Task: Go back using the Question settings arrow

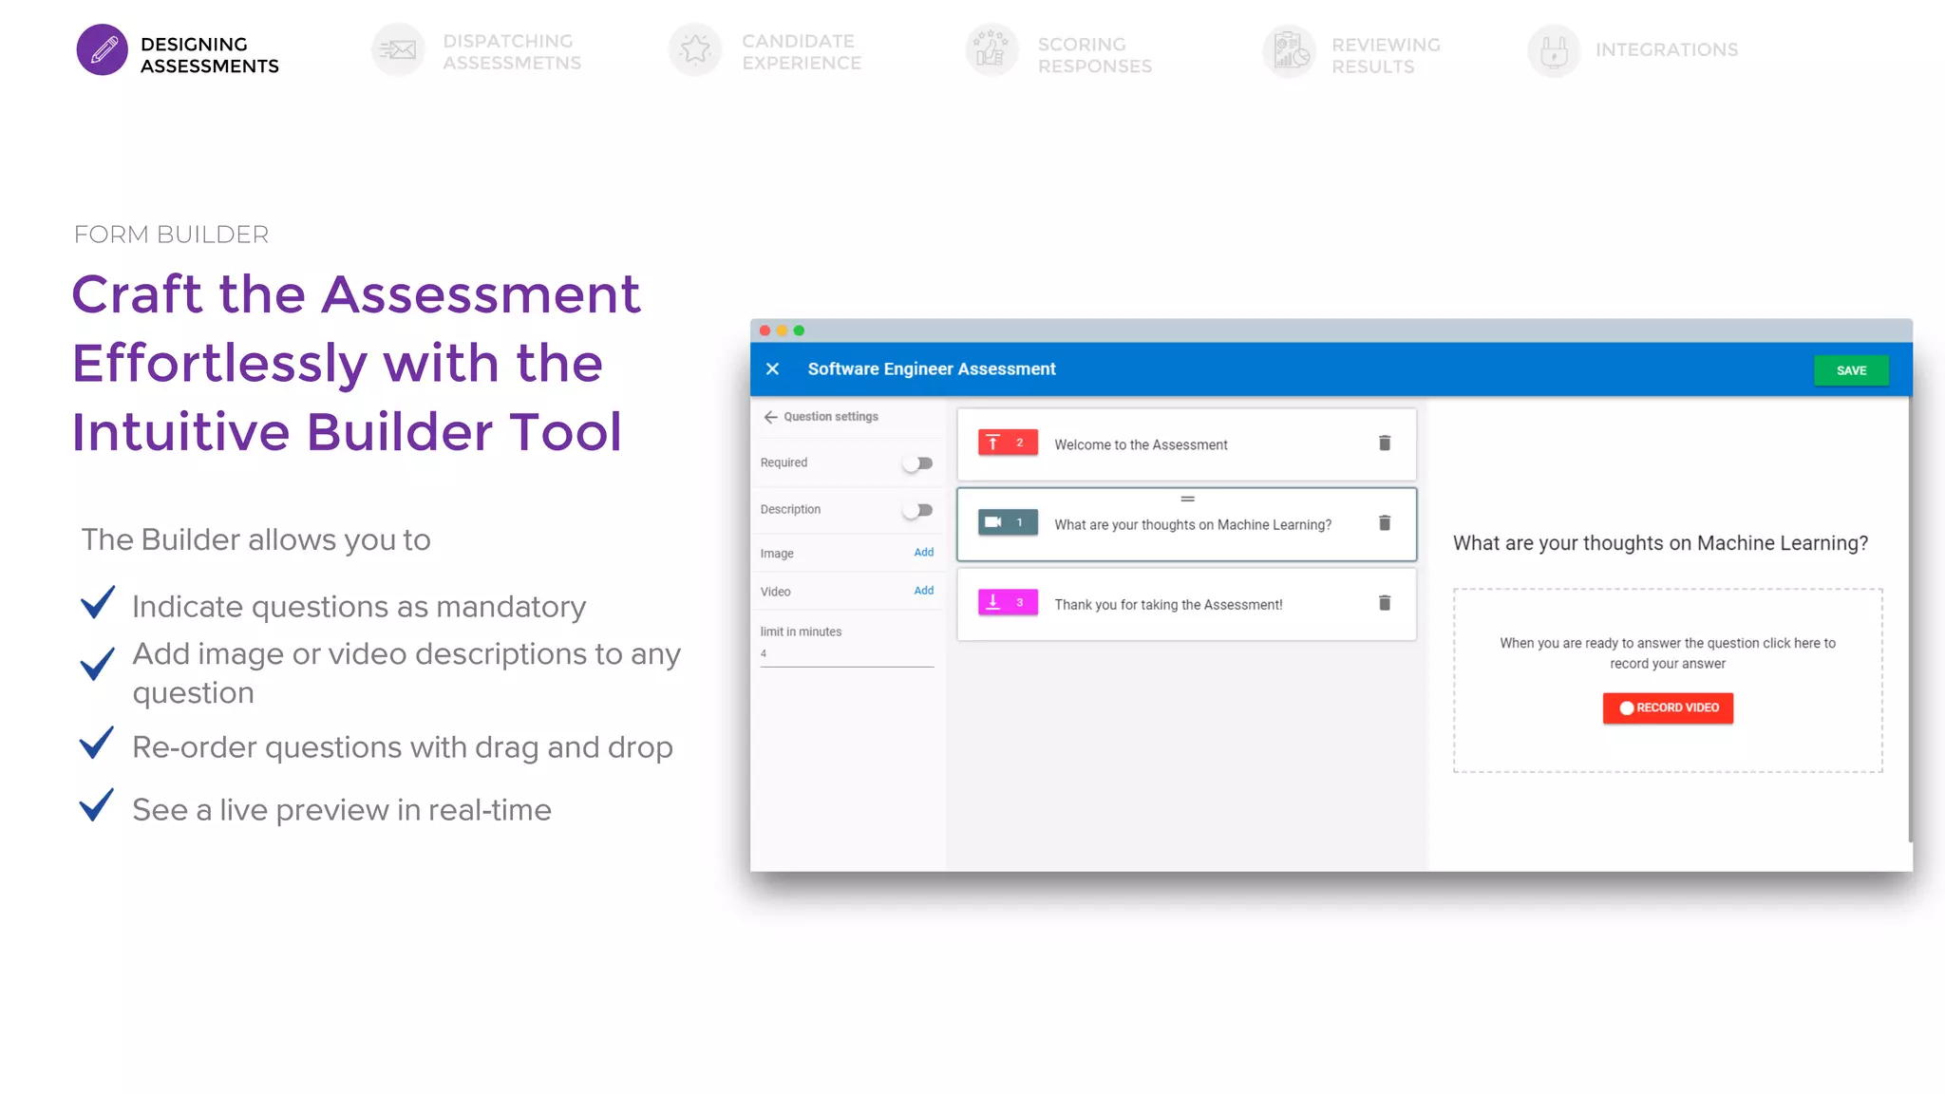Action: point(770,417)
